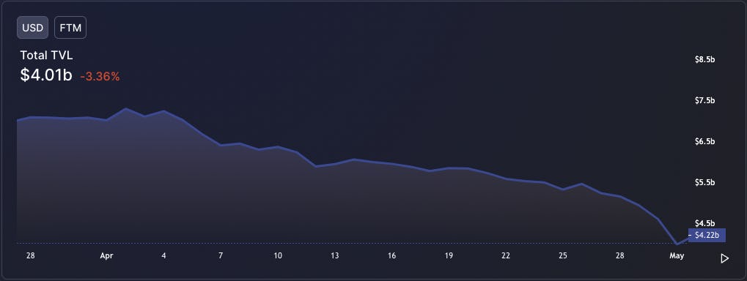Click the $4.01b total value figure
747x281 pixels.
coord(45,75)
